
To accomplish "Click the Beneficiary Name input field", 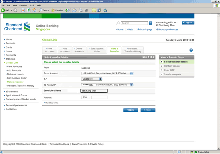I will pos(94,91).
